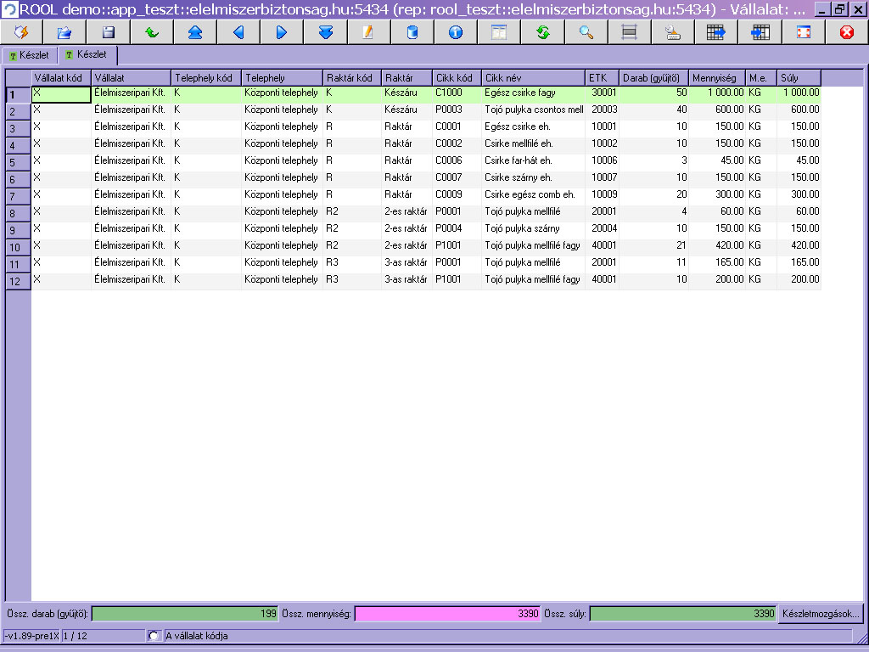Click the red circle X exit icon
869x652 pixels.
point(846,32)
